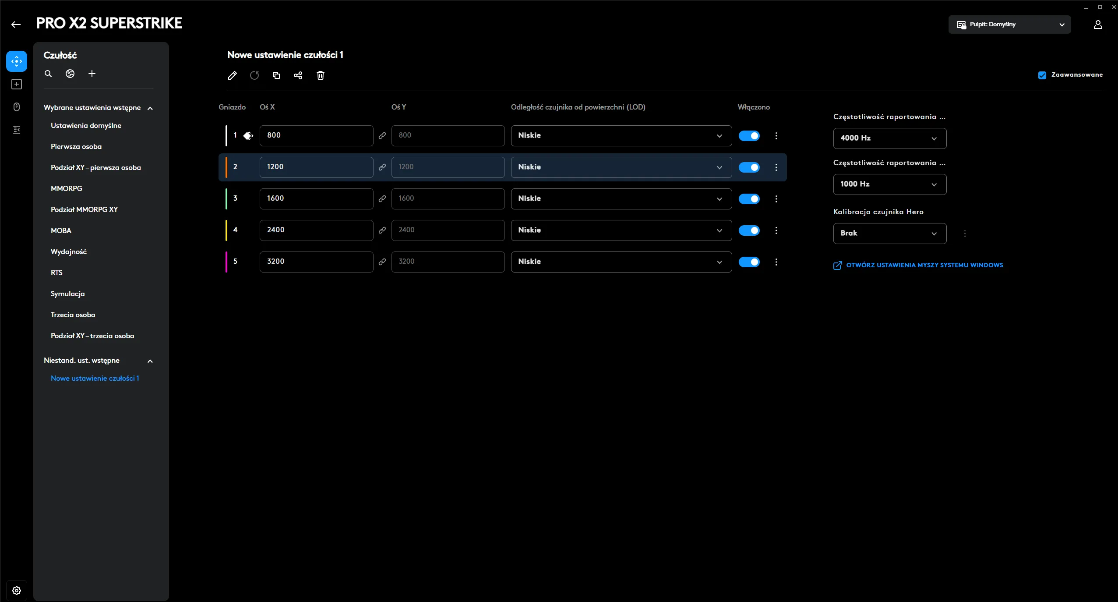This screenshot has width=1118, height=602.
Task: Go back with the arrow button
Action: coord(16,25)
